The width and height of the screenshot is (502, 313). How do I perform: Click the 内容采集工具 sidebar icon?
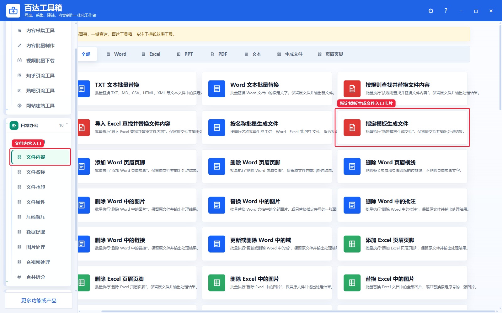(x=19, y=31)
